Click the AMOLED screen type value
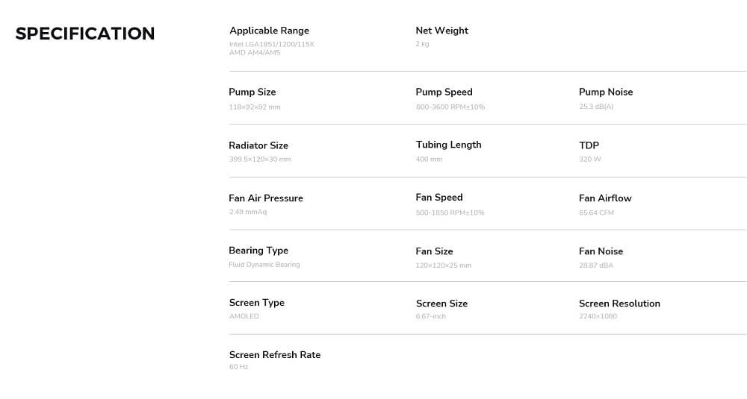 244,316
